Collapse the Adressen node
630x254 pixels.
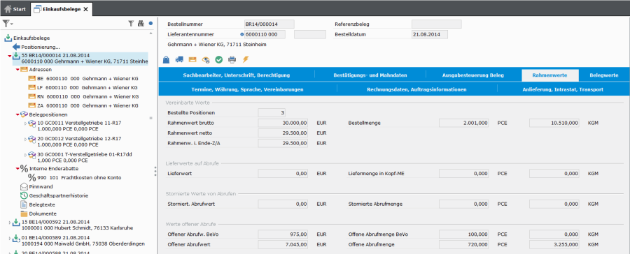[17, 69]
